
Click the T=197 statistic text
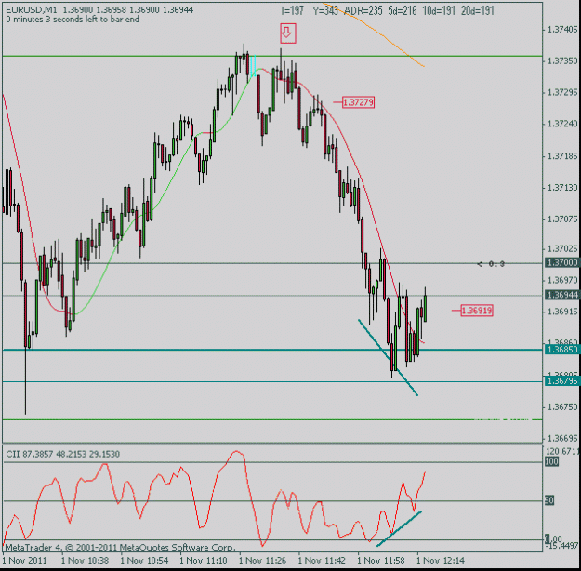[x=292, y=10]
